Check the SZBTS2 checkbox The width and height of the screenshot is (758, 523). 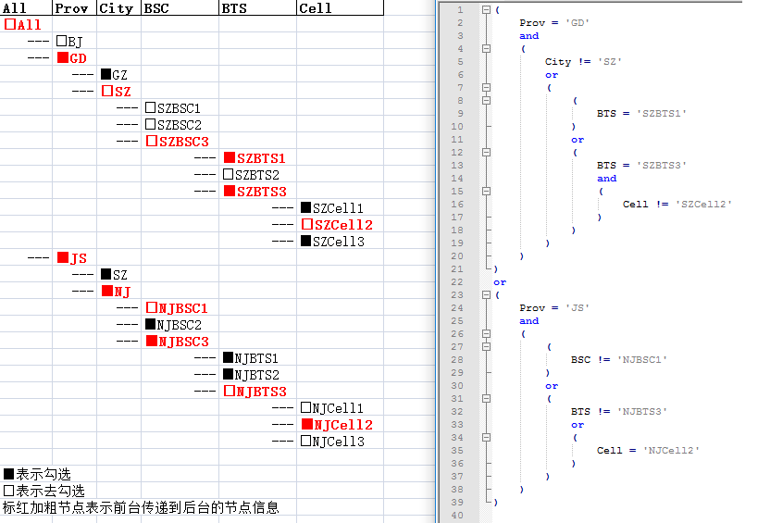click(229, 174)
